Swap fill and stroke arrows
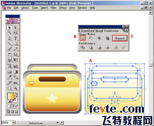 (x=16, y=94)
